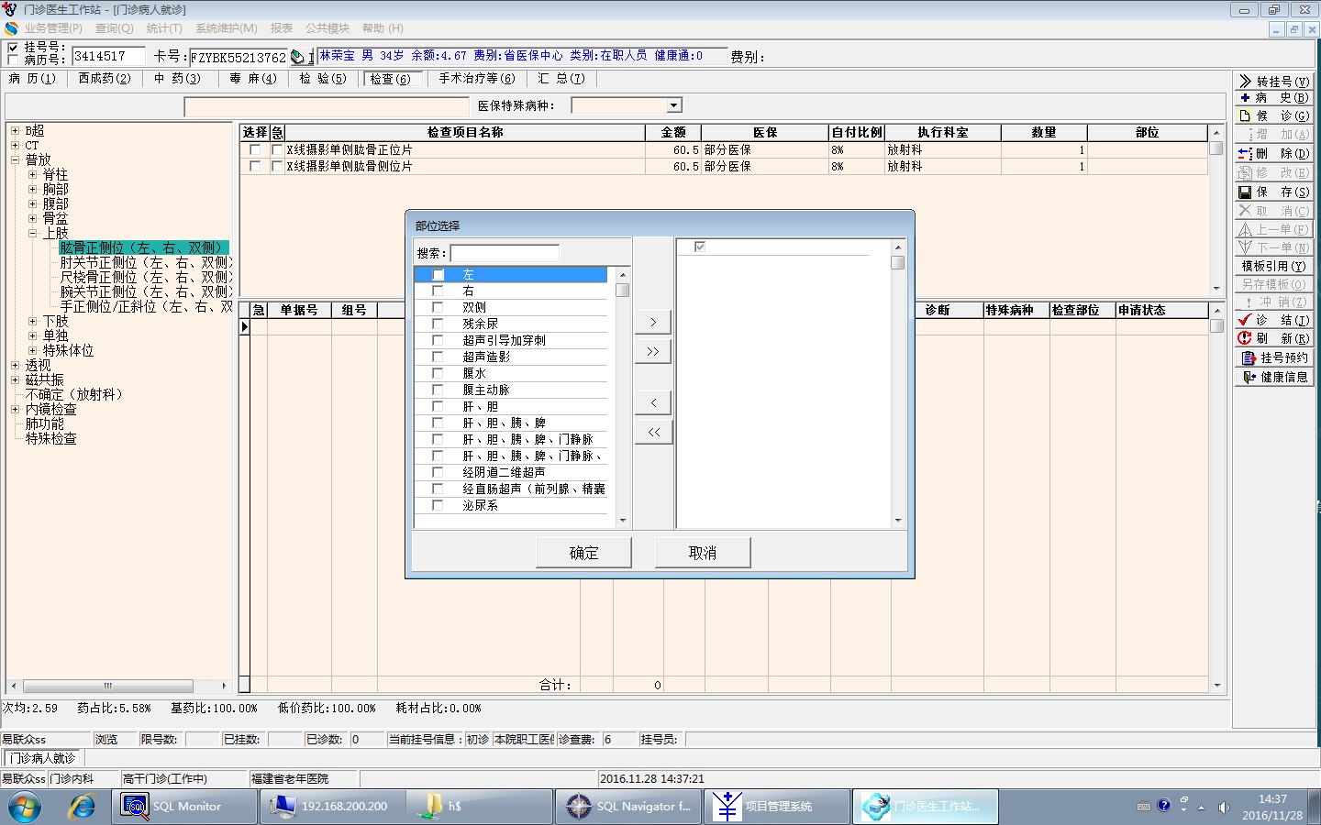The image size is (1321, 825).
Task: Refresh using the 刷新 button
Action: click(1274, 338)
